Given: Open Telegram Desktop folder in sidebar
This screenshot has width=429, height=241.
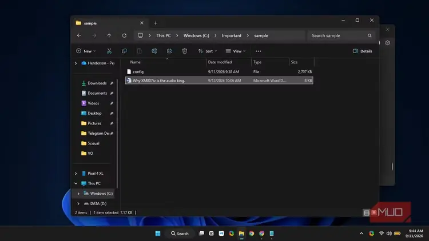Looking at the screenshot, I should tap(97, 133).
